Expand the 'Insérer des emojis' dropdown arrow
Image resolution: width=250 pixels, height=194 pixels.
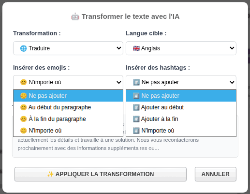119,82
